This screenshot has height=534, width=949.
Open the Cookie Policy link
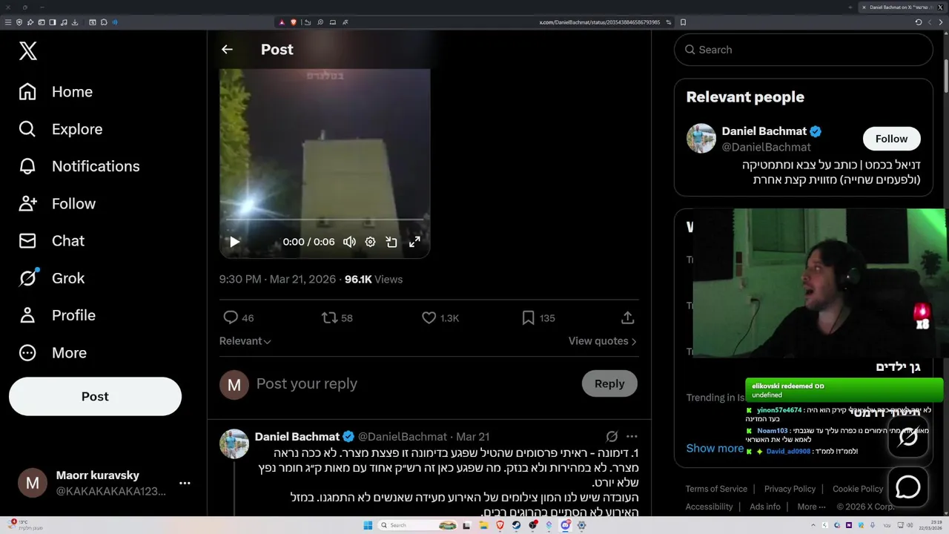pos(858,489)
